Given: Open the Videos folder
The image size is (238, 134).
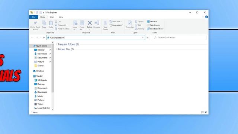Looking at the screenshot, I should tap(40, 104).
